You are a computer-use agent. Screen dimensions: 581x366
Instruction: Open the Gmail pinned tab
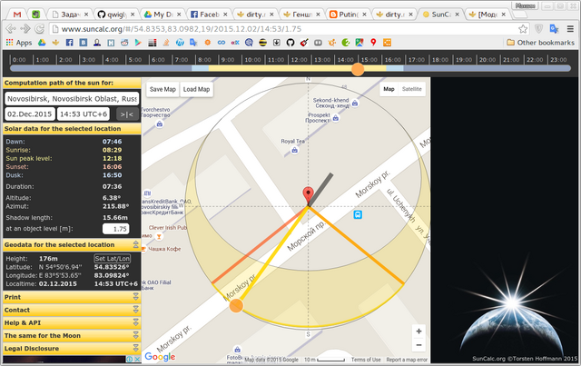(17, 15)
